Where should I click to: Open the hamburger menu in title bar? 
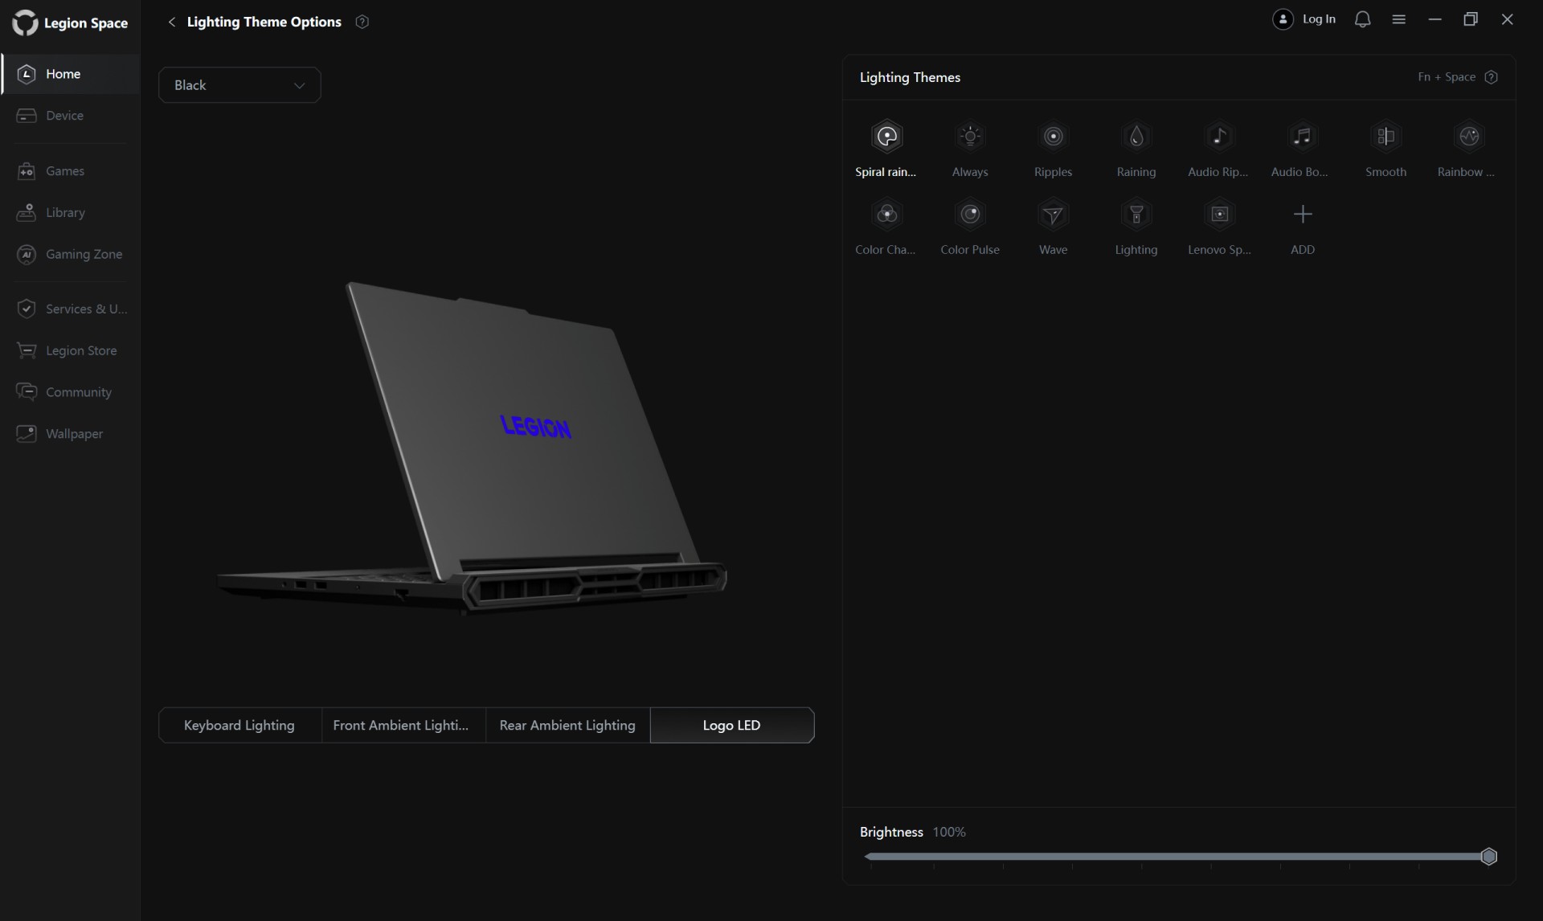pyautogui.click(x=1398, y=19)
